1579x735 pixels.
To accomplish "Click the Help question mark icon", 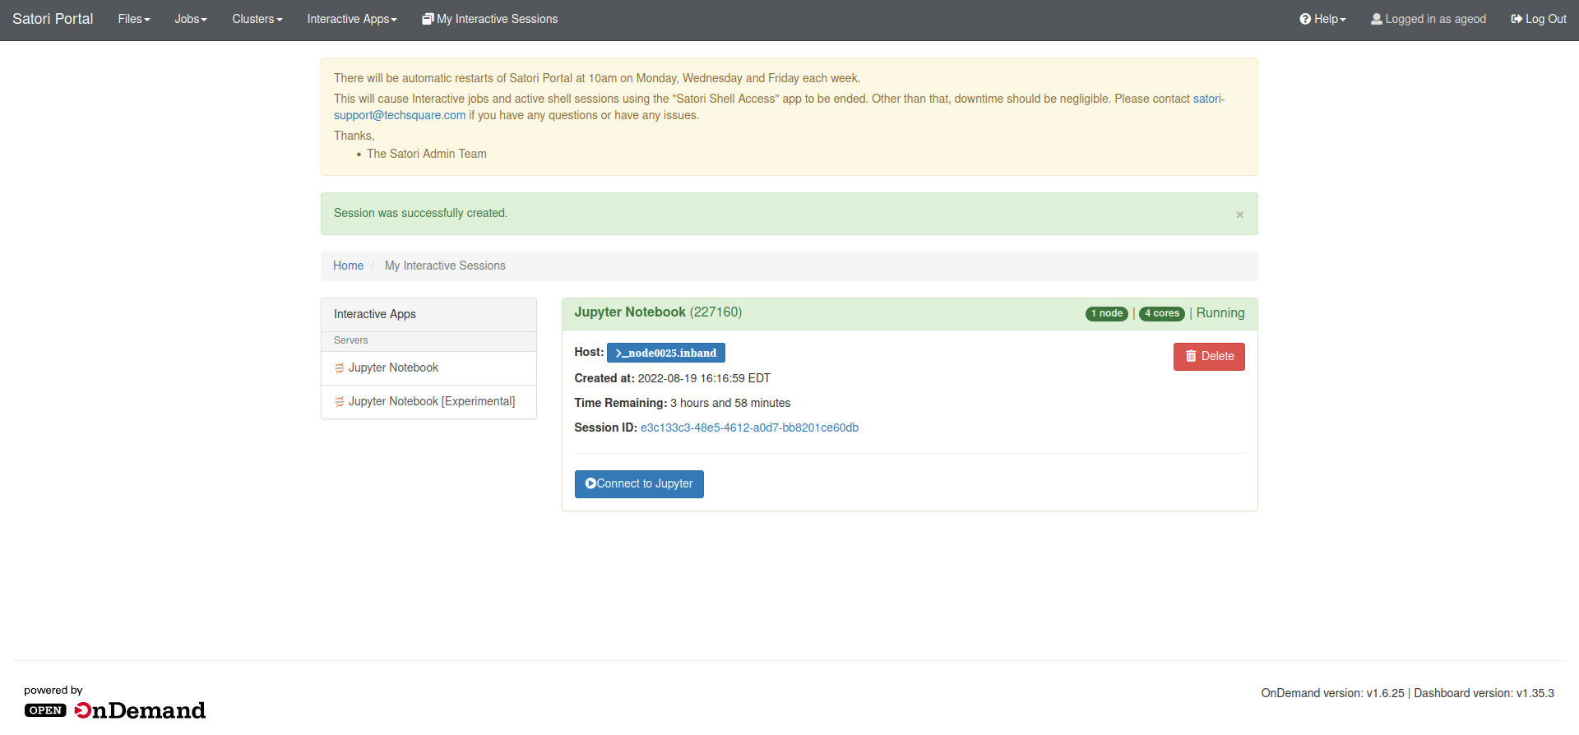I will 1305,19.
